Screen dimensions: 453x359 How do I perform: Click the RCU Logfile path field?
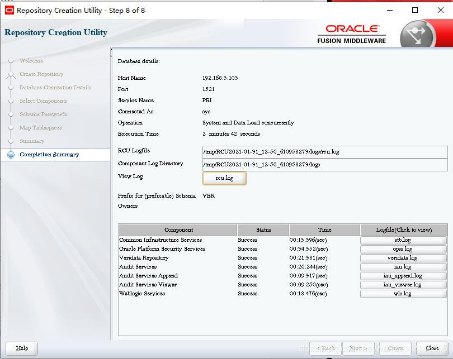(x=325, y=152)
